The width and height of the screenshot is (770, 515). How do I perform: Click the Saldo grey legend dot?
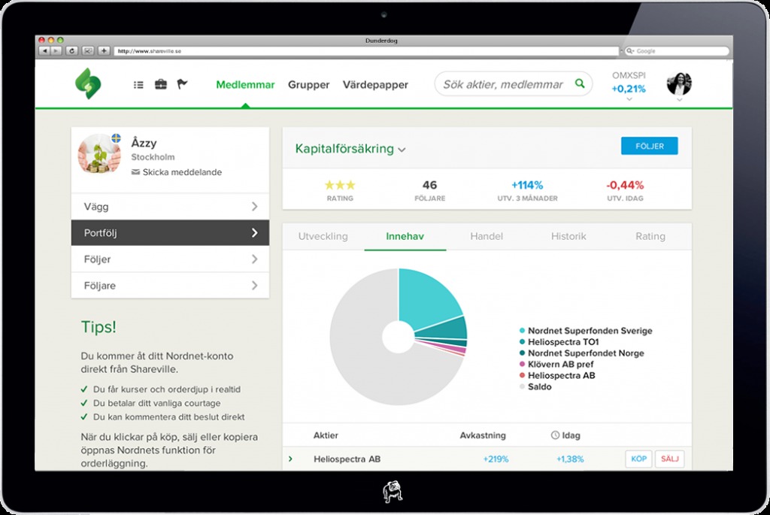[522, 387]
